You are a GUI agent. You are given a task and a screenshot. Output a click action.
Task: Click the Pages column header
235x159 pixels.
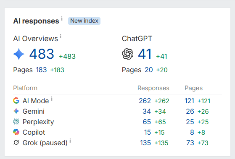[193, 88]
